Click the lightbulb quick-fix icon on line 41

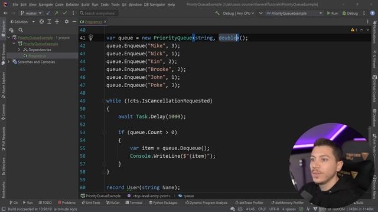(90, 38)
